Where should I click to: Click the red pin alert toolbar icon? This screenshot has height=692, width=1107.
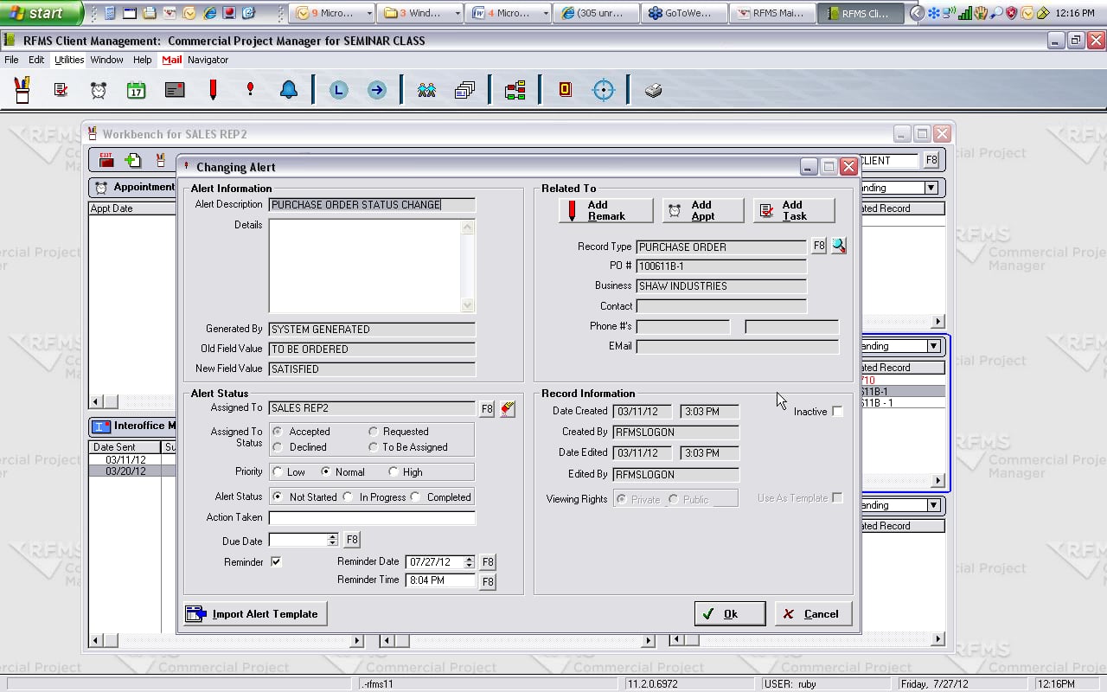click(250, 89)
